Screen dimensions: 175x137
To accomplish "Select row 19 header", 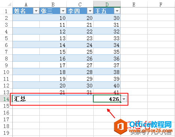I will [x=6, y=133].
